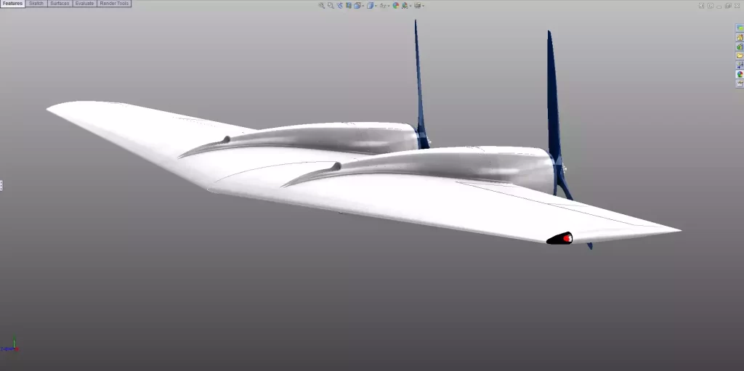Screen dimensions: 744x371
Task: Go to the Evaluate tab
Action: (x=84, y=4)
